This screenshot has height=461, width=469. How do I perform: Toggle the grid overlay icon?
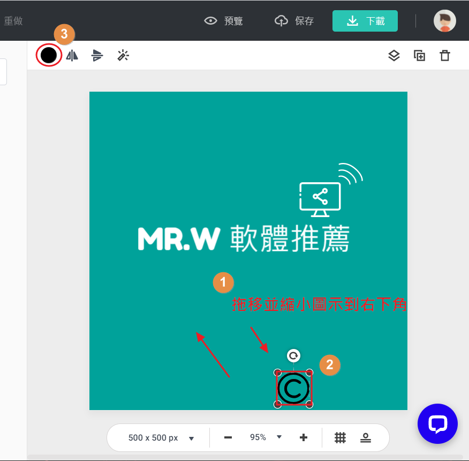click(x=340, y=437)
